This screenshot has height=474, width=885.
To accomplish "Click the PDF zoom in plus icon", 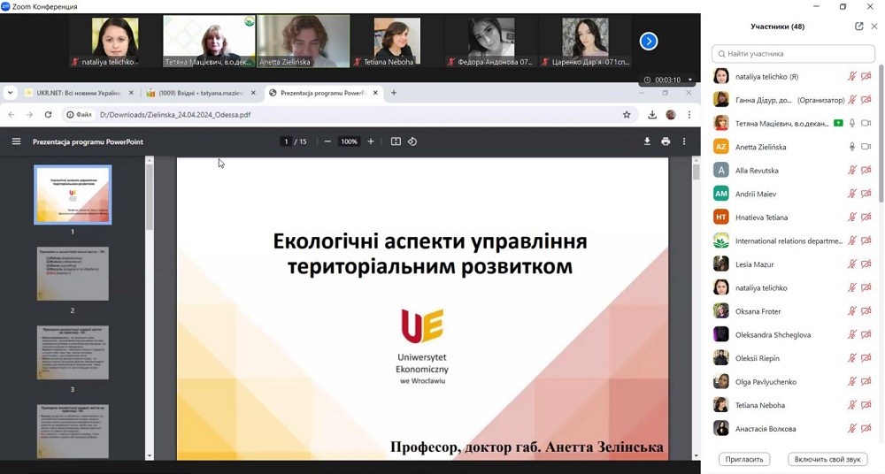I will 371,141.
